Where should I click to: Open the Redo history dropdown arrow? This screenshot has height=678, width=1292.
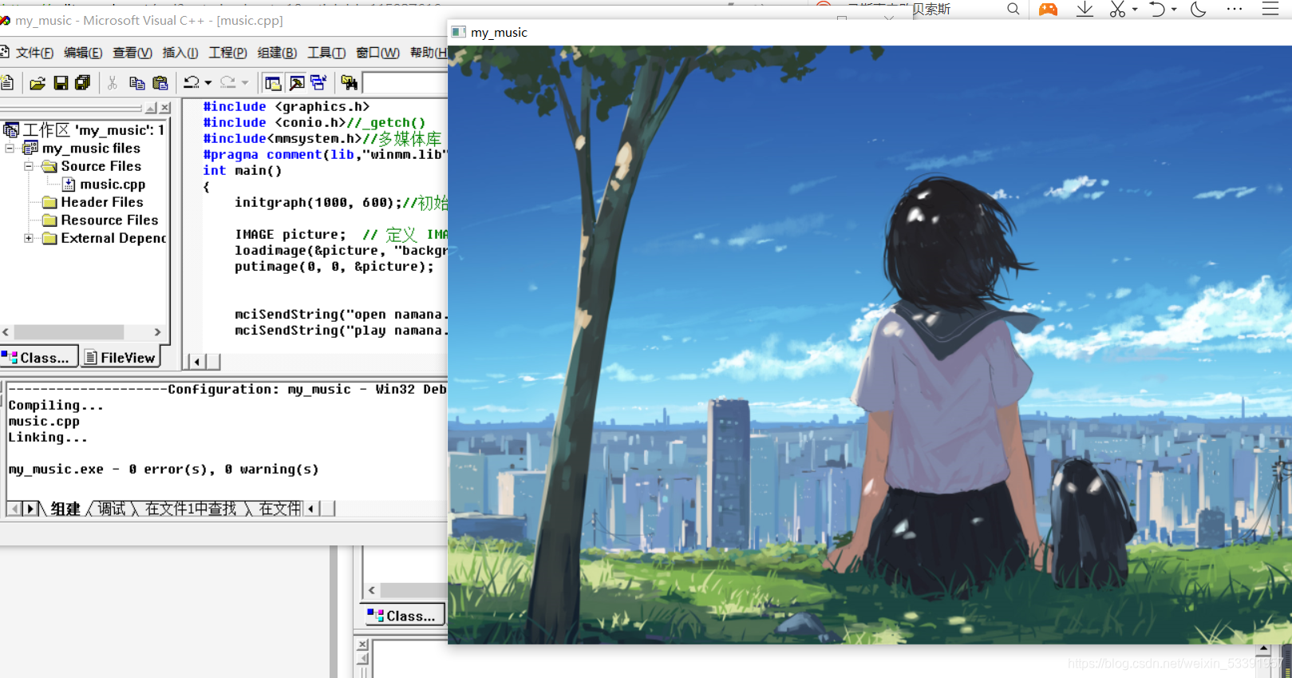tap(245, 83)
